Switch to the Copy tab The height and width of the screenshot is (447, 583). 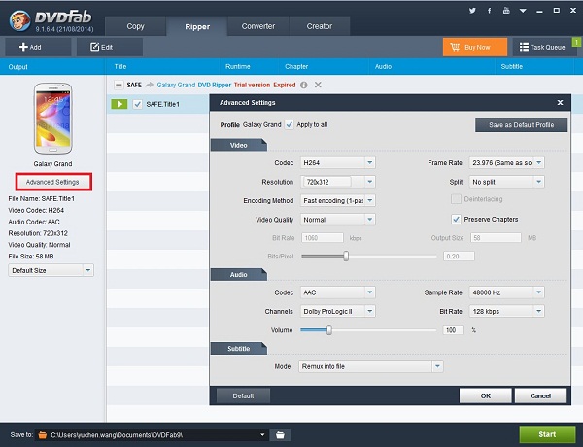coord(135,26)
